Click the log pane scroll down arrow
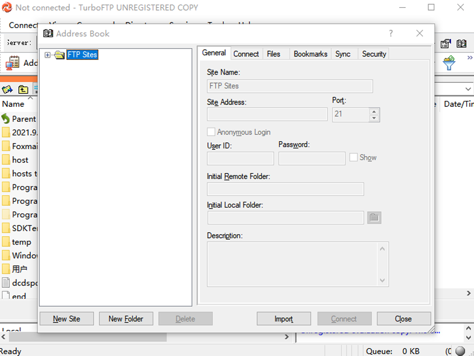The height and width of the screenshot is (356, 474). (469, 337)
